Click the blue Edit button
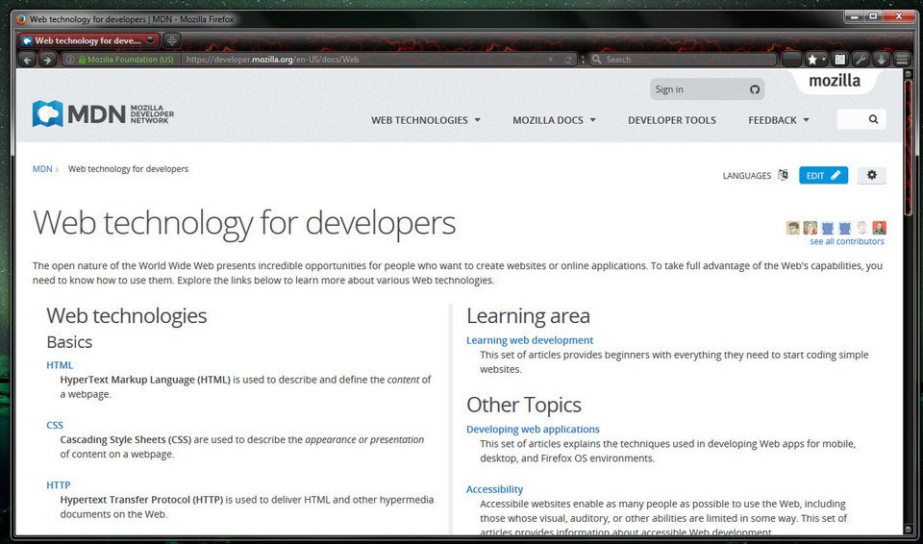923x544 pixels. click(x=824, y=176)
